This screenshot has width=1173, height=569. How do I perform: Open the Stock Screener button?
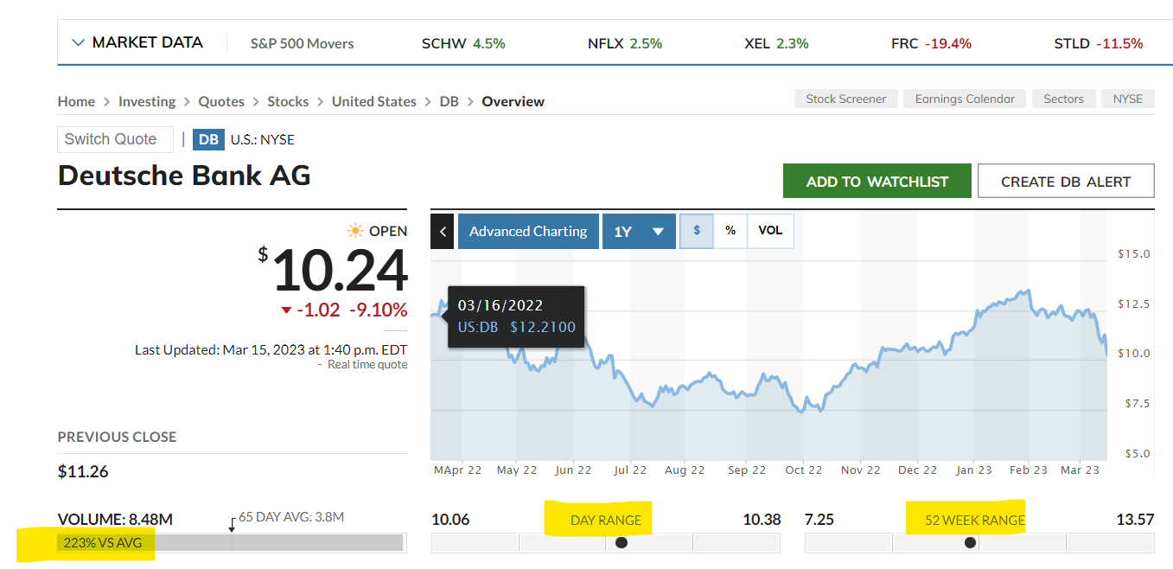coord(846,99)
